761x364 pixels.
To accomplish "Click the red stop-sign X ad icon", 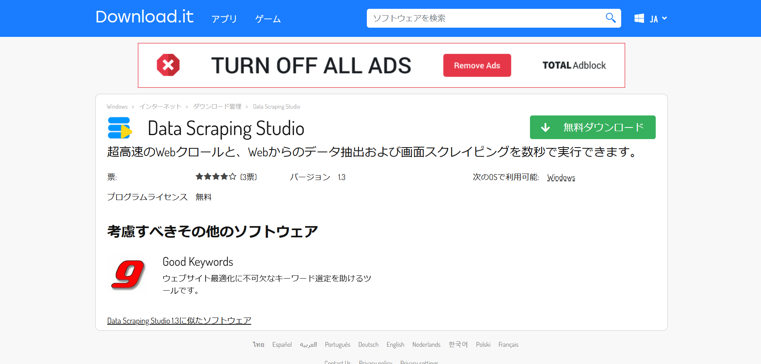I will [x=168, y=65].
